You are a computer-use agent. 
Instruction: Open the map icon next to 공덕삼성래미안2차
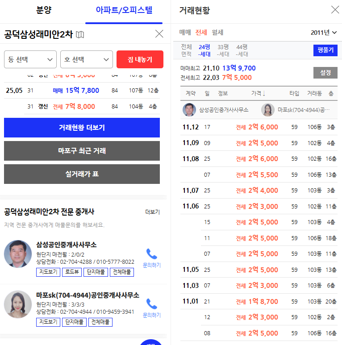(80, 34)
